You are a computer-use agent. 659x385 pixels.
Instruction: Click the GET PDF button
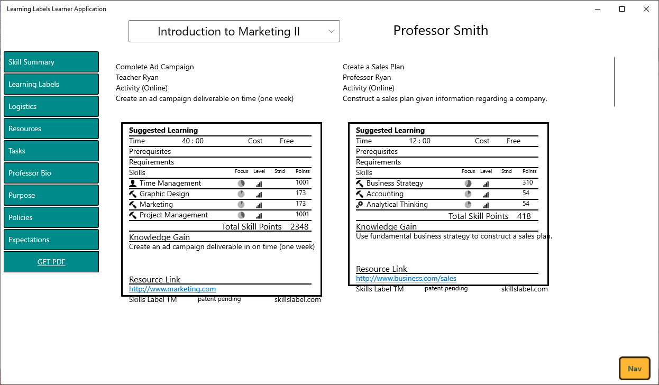click(x=51, y=262)
